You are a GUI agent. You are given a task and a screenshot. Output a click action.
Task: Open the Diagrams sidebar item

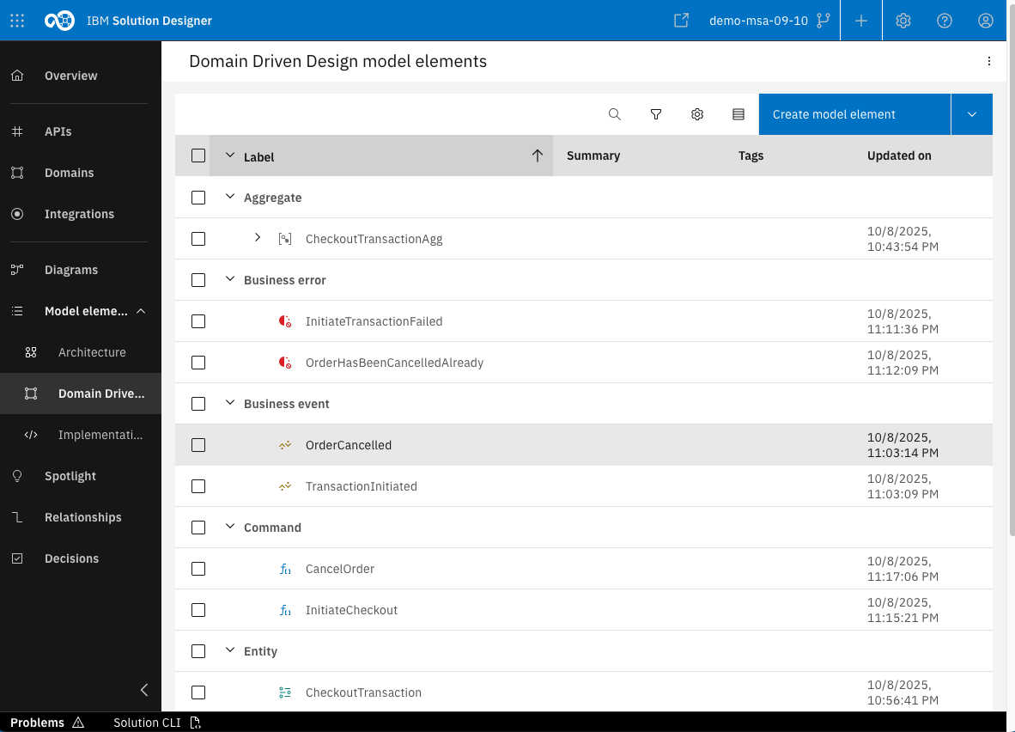71,270
